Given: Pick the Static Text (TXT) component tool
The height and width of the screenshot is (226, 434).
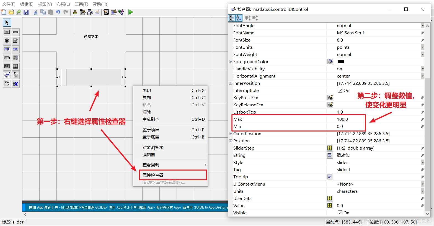Looking at the screenshot, I should click(15, 49).
